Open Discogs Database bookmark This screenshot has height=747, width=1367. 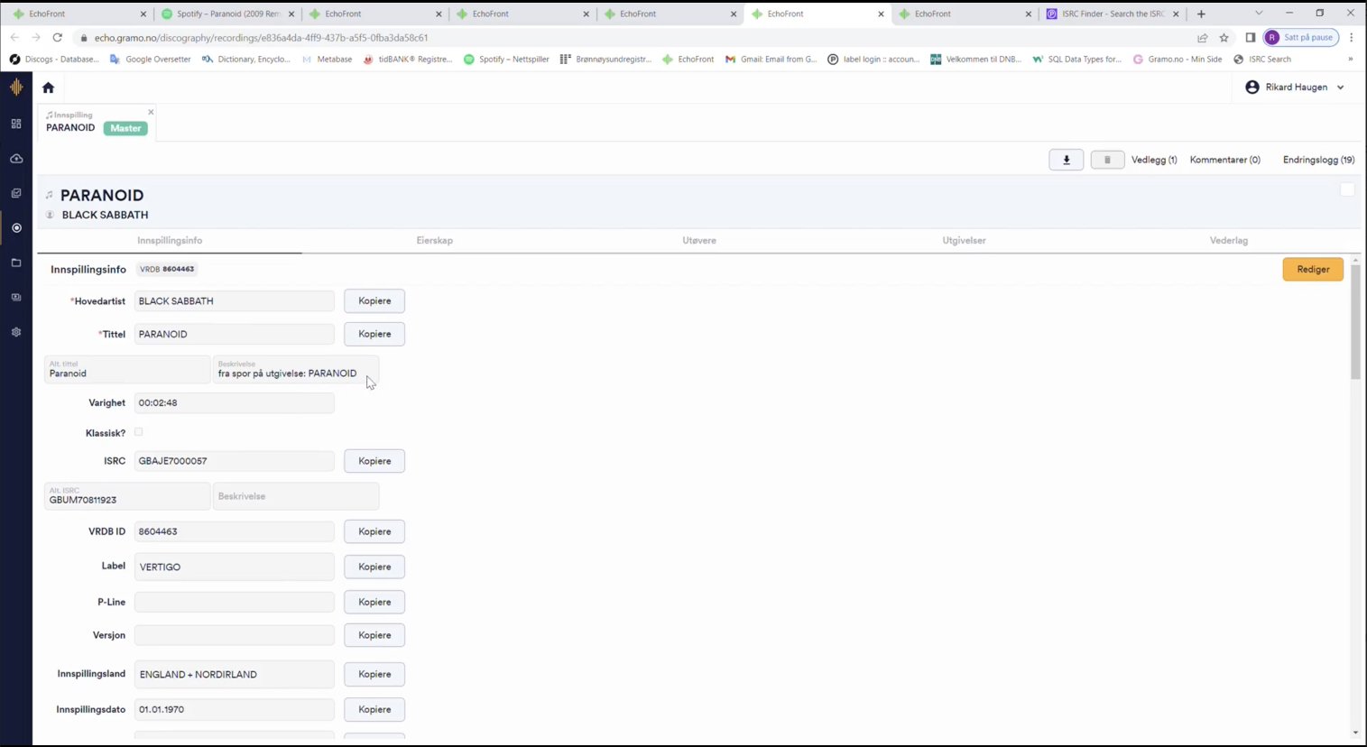[x=54, y=60]
